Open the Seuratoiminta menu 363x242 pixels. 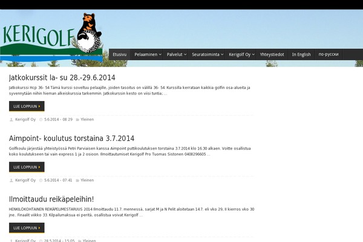[x=206, y=54]
